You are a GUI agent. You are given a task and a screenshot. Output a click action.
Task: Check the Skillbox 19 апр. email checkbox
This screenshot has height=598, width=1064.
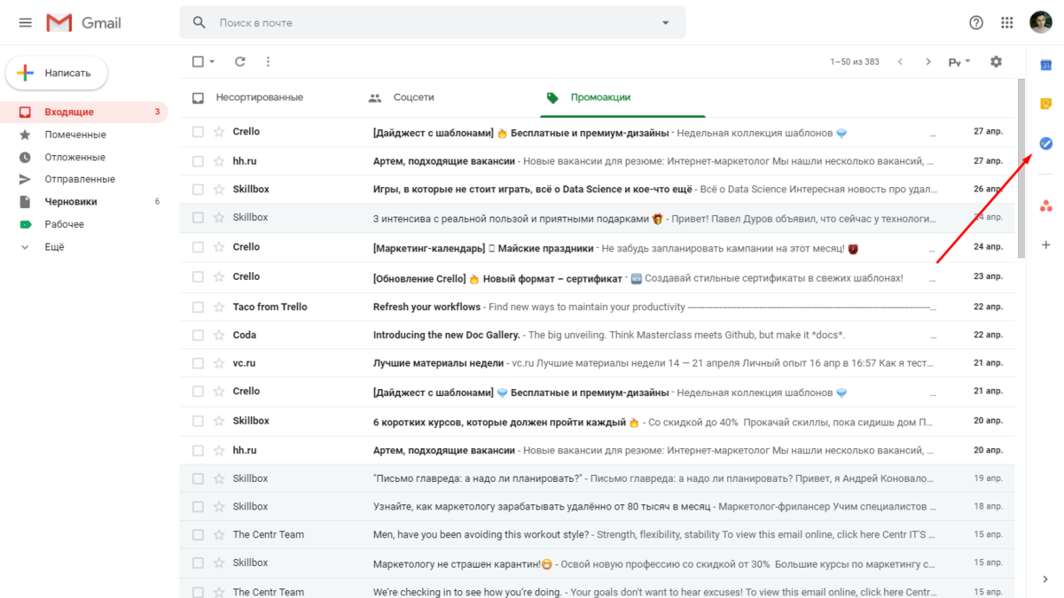coord(198,478)
